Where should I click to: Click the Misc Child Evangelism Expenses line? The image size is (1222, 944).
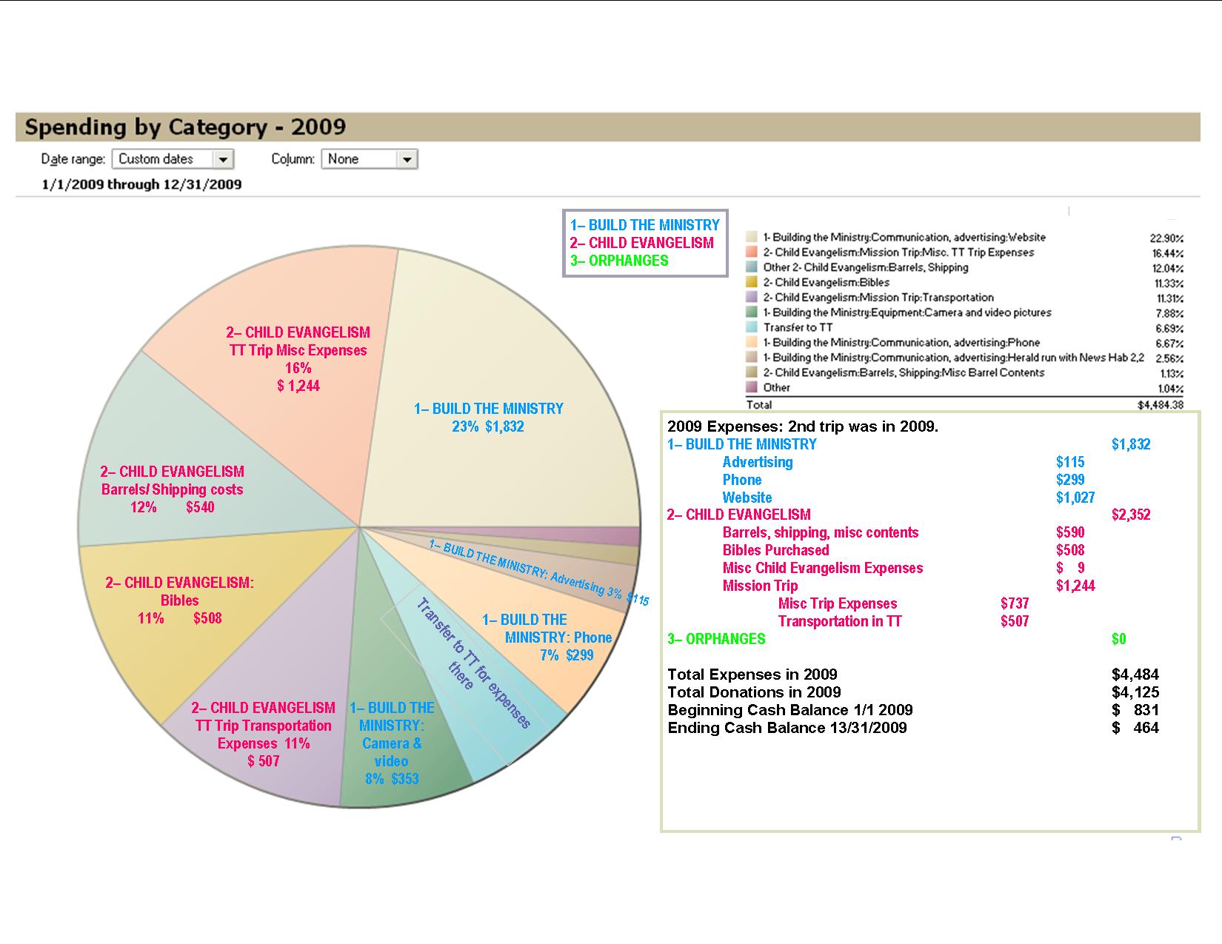click(904, 568)
